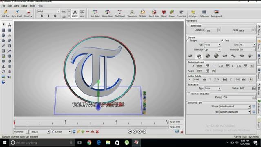Image resolution: width=261 pixels, height=147 pixels.
Task: Toggle Italic text formatting
Action: 48,16
